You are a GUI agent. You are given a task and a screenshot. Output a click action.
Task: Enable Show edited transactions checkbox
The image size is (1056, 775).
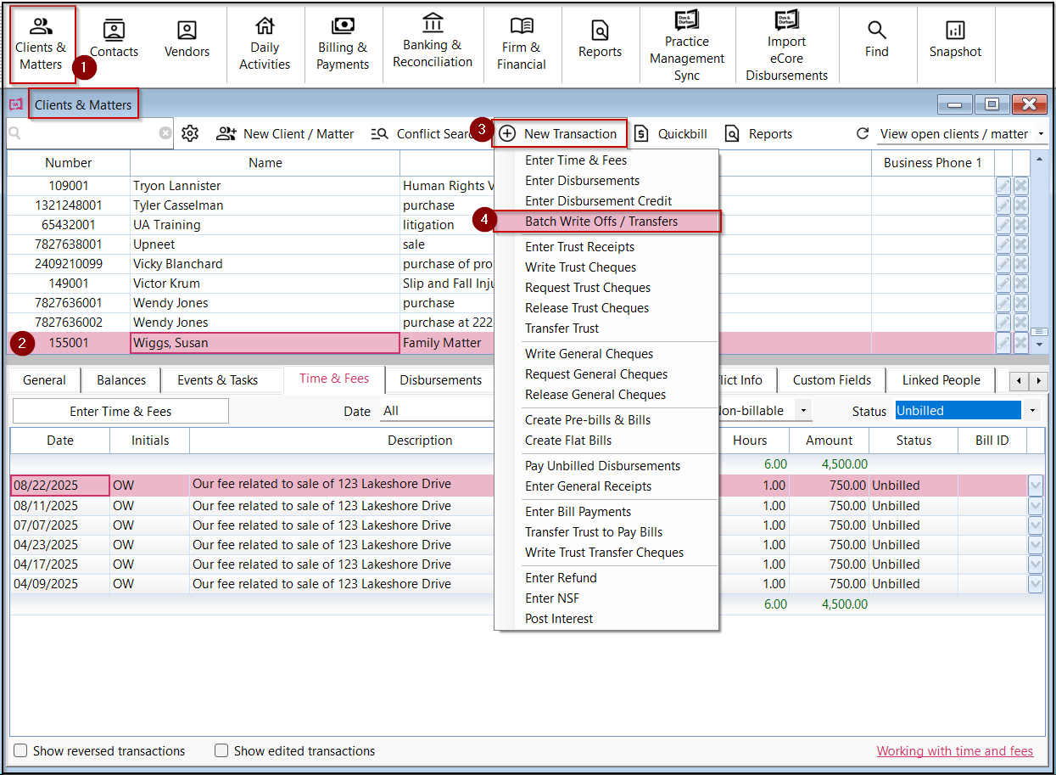[221, 751]
